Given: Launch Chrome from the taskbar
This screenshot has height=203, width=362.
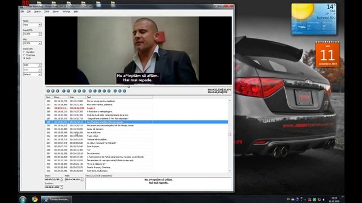Looking at the screenshot, I should 35,199.
